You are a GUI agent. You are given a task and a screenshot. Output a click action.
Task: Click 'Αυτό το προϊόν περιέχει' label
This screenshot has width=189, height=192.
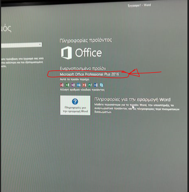tap(75, 79)
